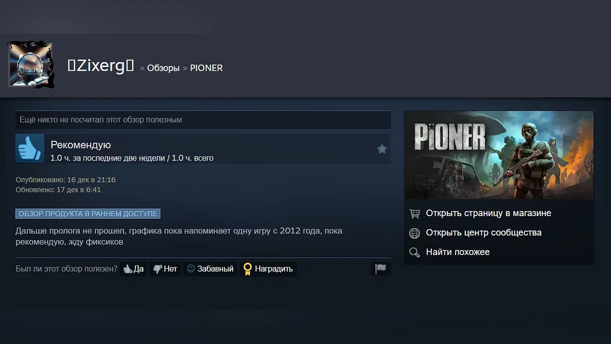Click the Обновлено: 17 дек date text
Viewport: 611px width, 344px height.
(x=59, y=190)
